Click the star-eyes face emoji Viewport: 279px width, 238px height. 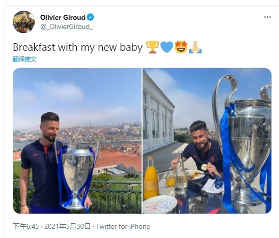pos(181,47)
